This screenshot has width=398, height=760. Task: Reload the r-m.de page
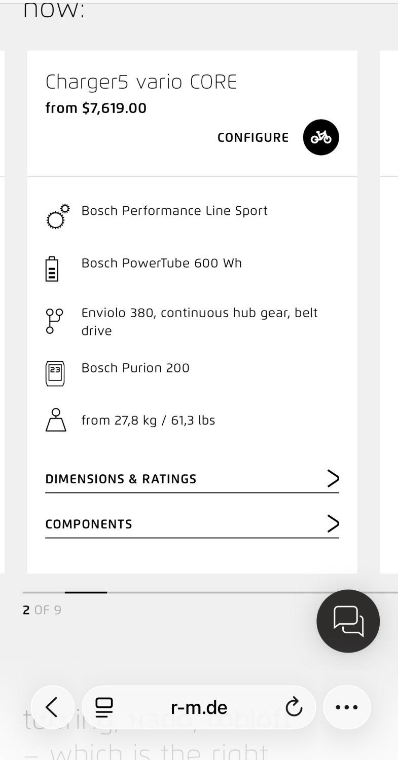(x=294, y=707)
